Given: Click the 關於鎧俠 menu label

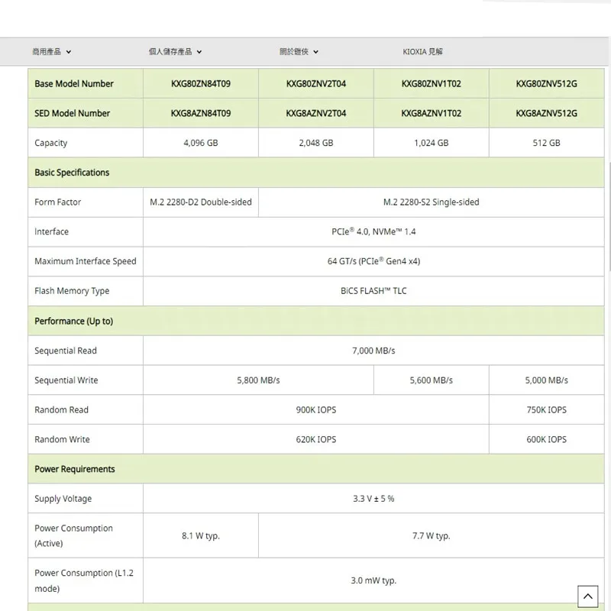Looking at the screenshot, I should pyautogui.click(x=294, y=52).
